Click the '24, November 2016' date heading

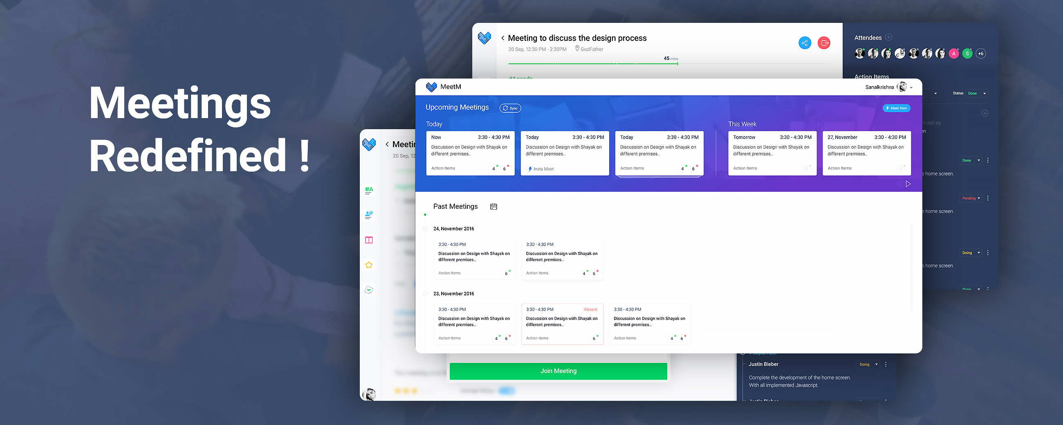pyautogui.click(x=453, y=228)
